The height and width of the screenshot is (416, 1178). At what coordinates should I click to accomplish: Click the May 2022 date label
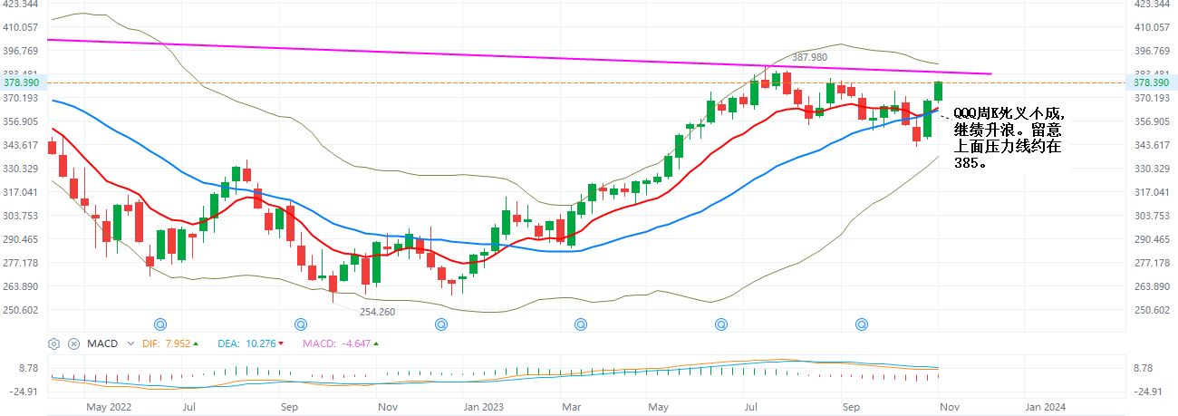(x=109, y=408)
